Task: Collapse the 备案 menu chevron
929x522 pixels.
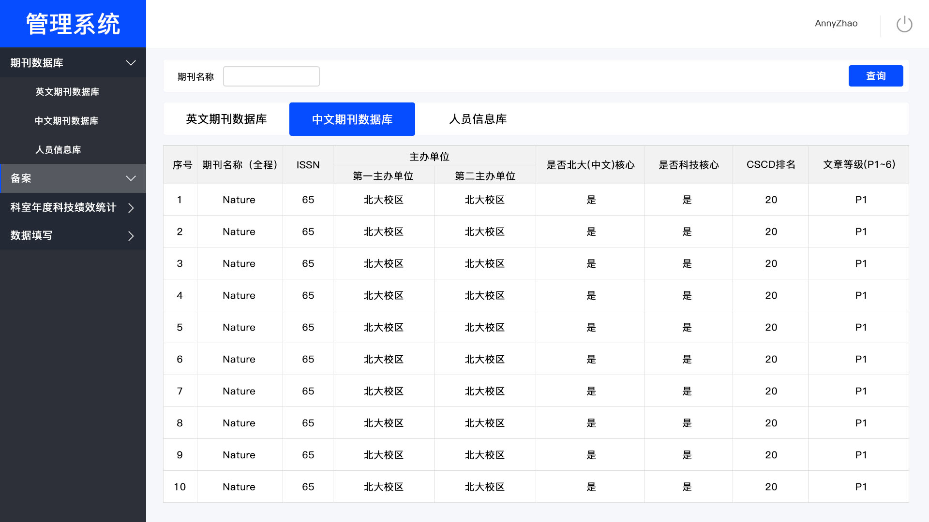Action: click(x=131, y=178)
